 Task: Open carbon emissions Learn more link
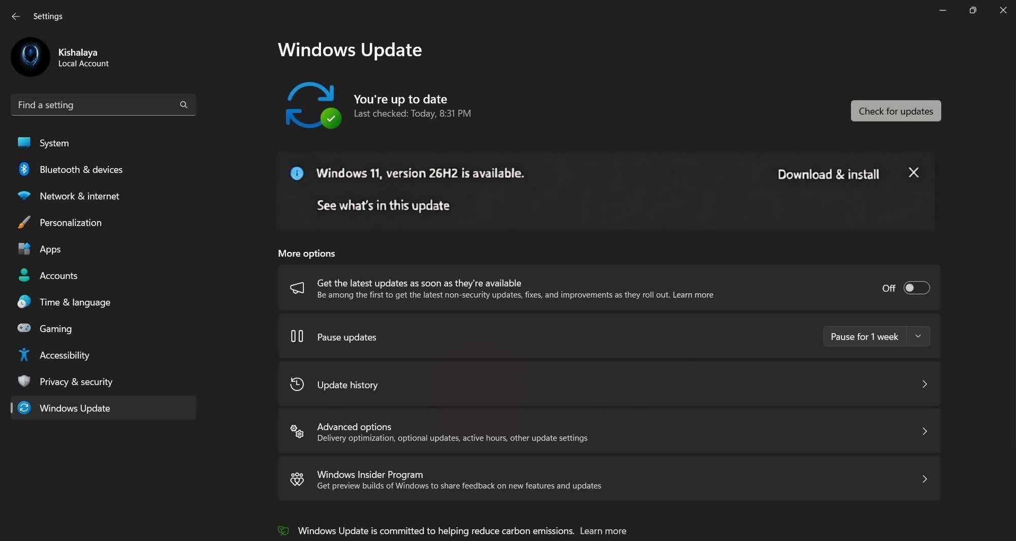[x=603, y=531]
